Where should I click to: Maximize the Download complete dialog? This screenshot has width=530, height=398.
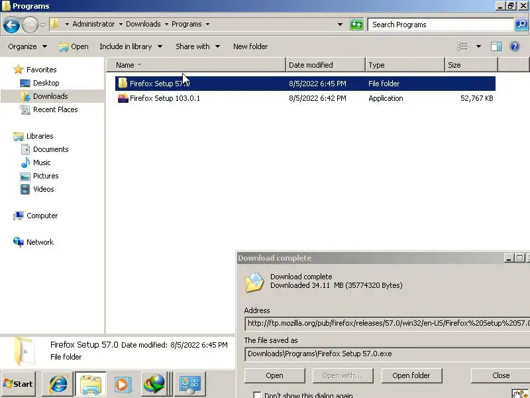520,258
